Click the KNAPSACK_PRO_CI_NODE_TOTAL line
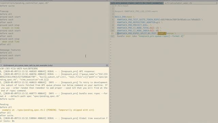Viewport: 218px width, 123px height. tap(139, 28)
